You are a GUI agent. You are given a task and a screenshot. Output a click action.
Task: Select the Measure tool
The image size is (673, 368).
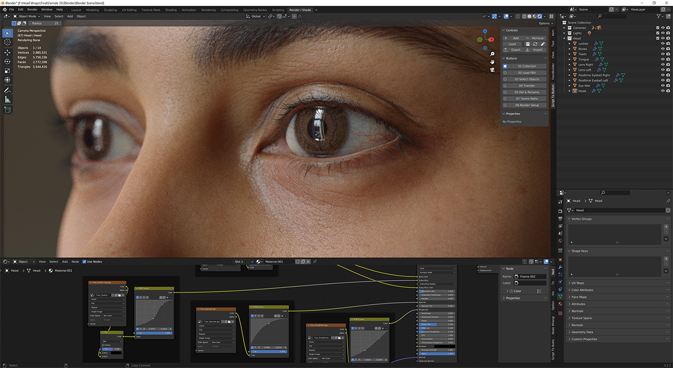click(7, 99)
